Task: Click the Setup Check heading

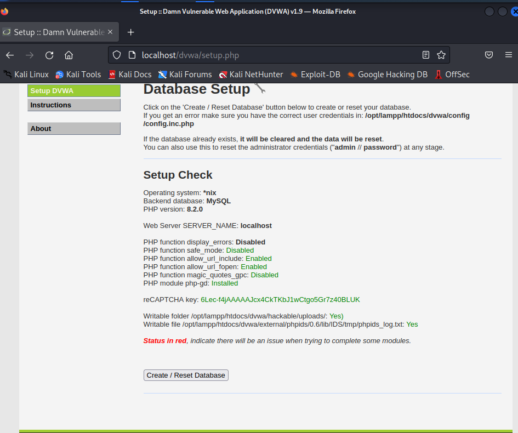Action: [178, 175]
